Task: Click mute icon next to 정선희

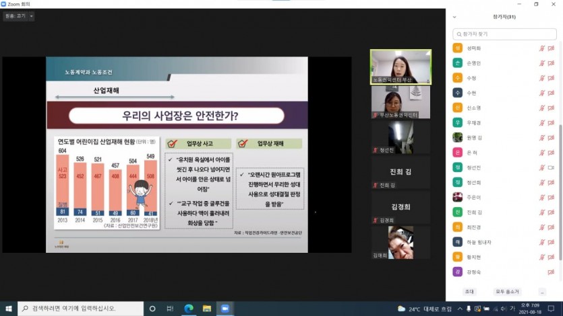Action: pyautogui.click(x=542, y=182)
